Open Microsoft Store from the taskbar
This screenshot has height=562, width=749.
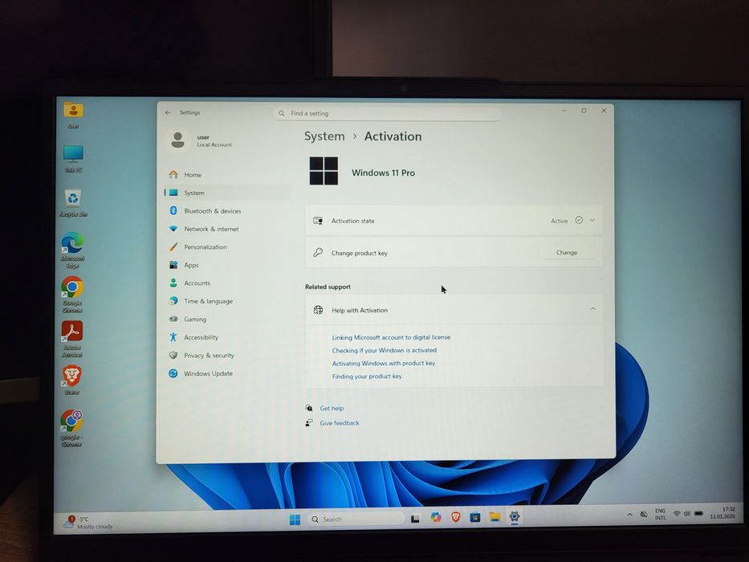tap(474, 516)
